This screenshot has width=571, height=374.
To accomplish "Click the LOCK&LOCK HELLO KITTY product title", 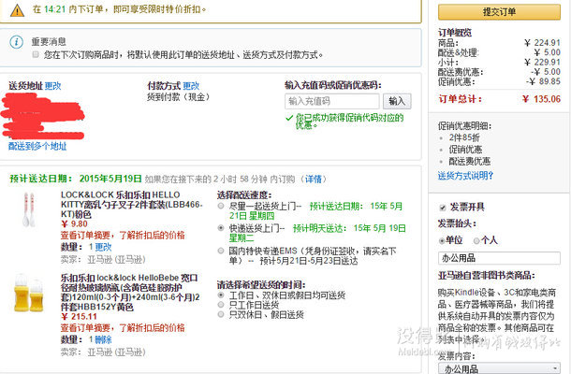I will pos(131,205).
